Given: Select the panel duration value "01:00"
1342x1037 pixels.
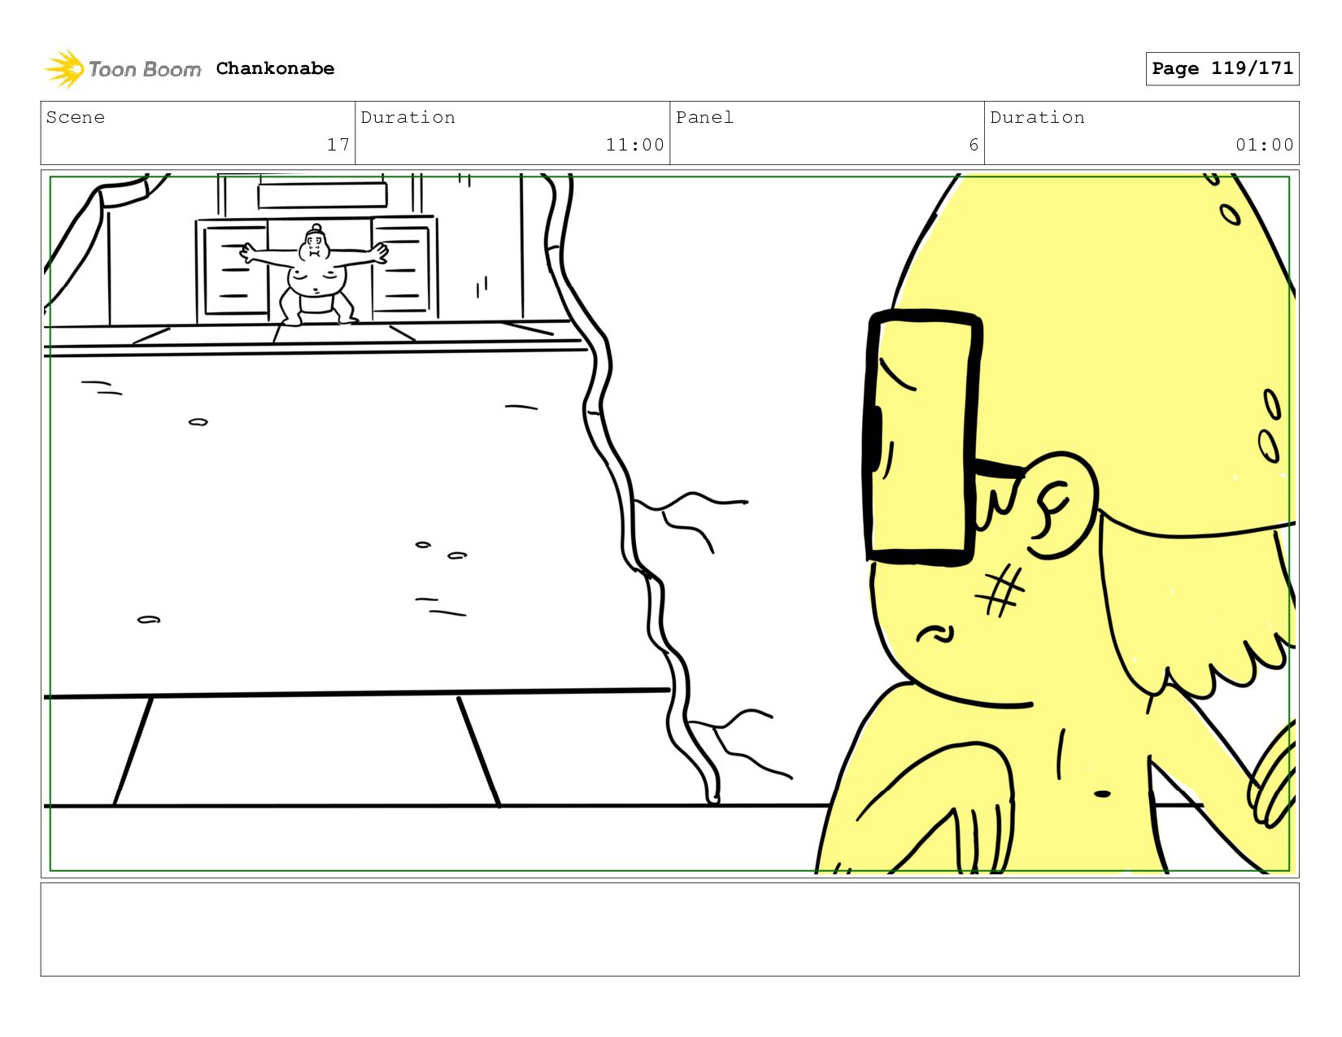Looking at the screenshot, I should click(1264, 145).
